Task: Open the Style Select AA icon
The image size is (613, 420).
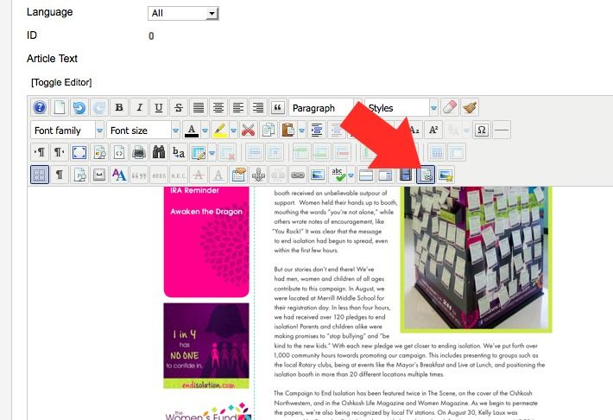Action: (x=119, y=175)
